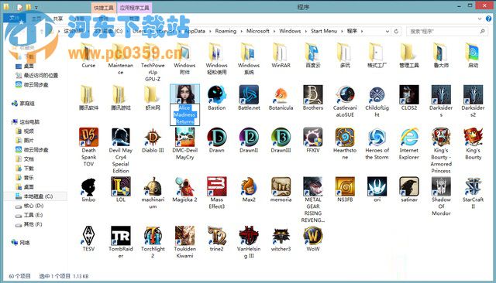496x283 pixels.
Task: Select the CastlevaniaLoSUE shortcut
Action: [x=345, y=94]
